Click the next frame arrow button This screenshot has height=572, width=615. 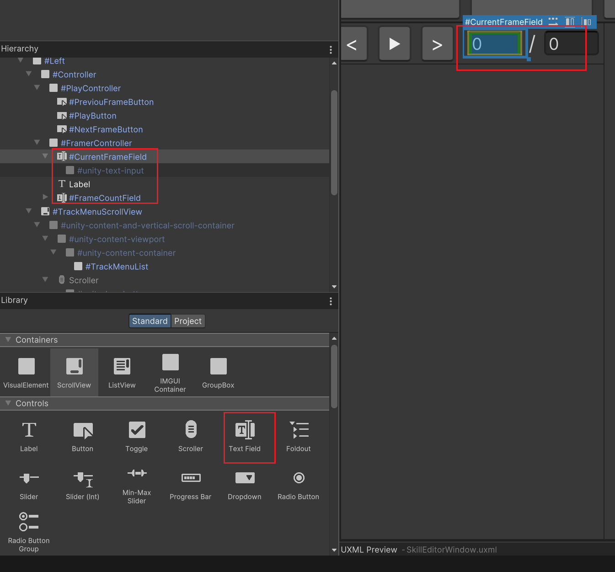(437, 44)
